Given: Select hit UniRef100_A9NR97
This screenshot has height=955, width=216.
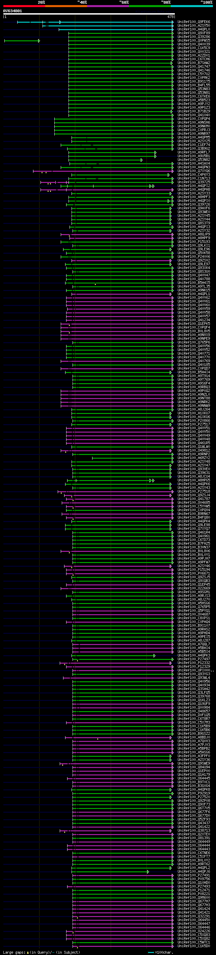Looking at the screenshot, I should tap(194, 134).
